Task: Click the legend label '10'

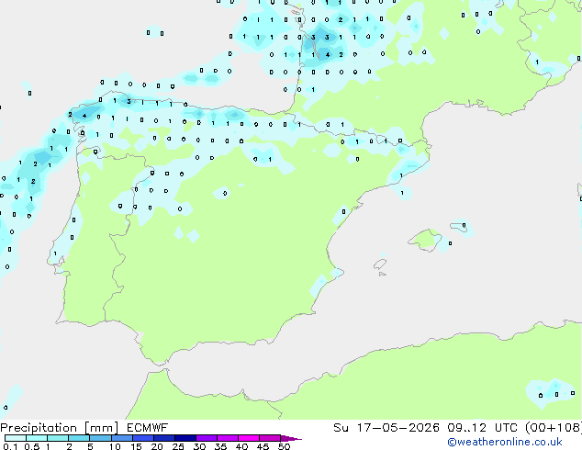Action: click(115, 446)
